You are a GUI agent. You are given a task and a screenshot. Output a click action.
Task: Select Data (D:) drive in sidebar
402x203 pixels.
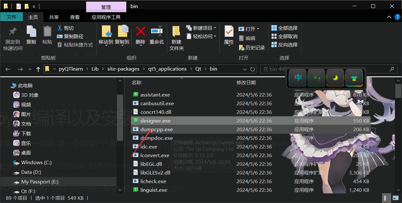[31, 172]
